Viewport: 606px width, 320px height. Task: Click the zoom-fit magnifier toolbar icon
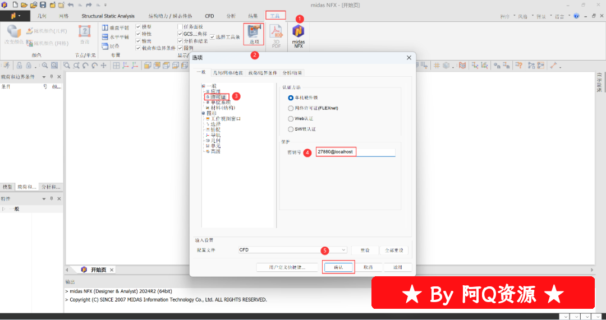(x=54, y=66)
